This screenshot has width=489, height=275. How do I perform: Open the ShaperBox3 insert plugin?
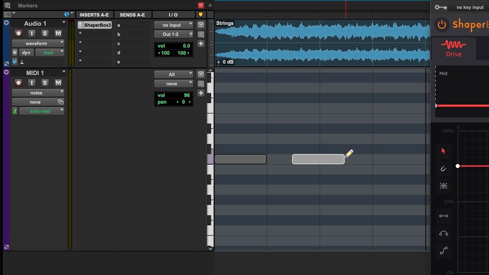[97, 25]
